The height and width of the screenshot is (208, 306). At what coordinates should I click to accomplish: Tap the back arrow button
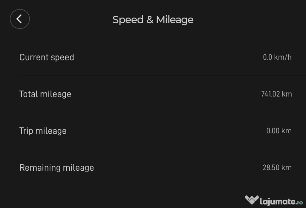20,19
